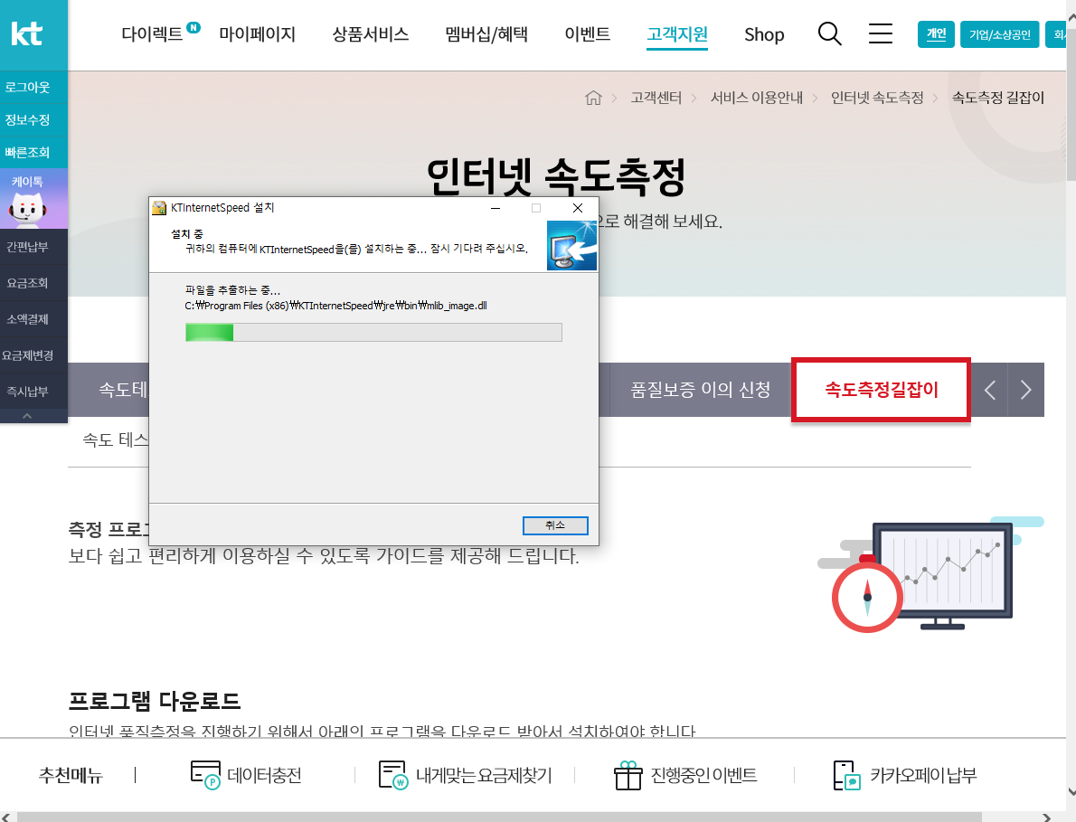Click 정보수정 in the sidebar
Screen dimensions: 1076x822
[x=27, y=119]
